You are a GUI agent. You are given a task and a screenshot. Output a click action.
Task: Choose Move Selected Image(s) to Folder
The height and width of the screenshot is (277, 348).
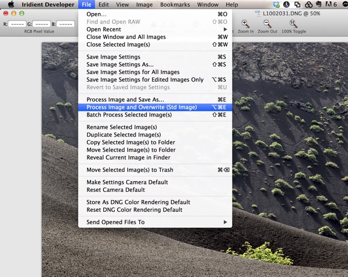click(x=155, y=150)
